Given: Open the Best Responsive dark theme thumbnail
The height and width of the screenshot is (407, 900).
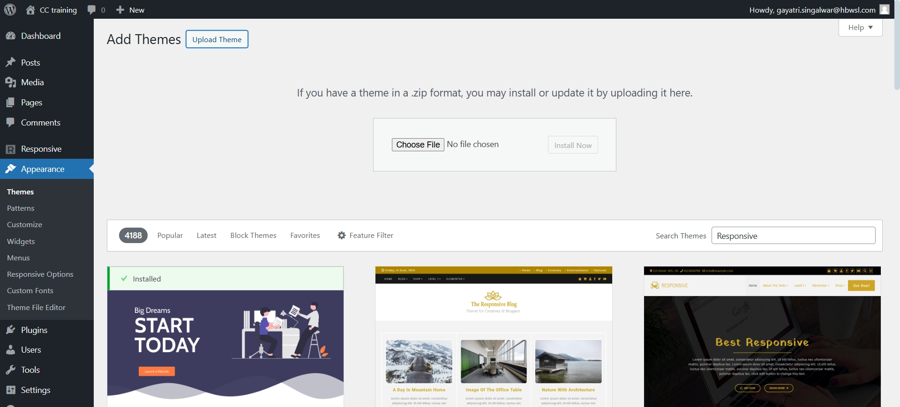Looking at the screenshot, I should (762, 337).
